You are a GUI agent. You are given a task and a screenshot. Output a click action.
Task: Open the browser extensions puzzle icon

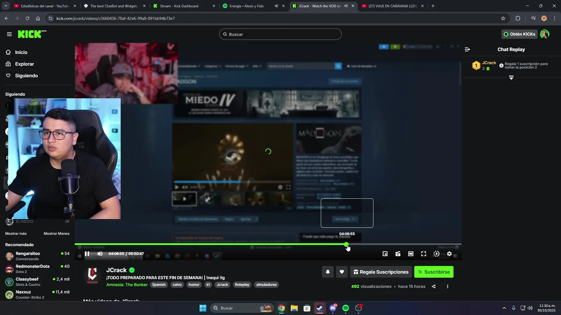click(518, 18)
